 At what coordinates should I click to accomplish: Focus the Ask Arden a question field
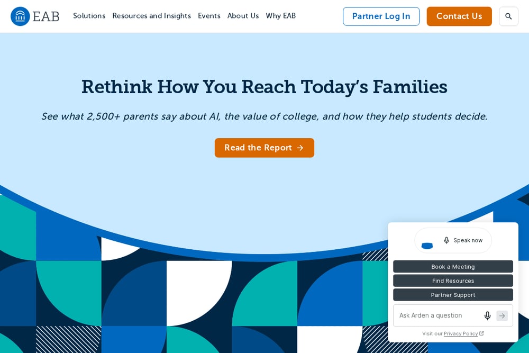(x=439, y=315)
